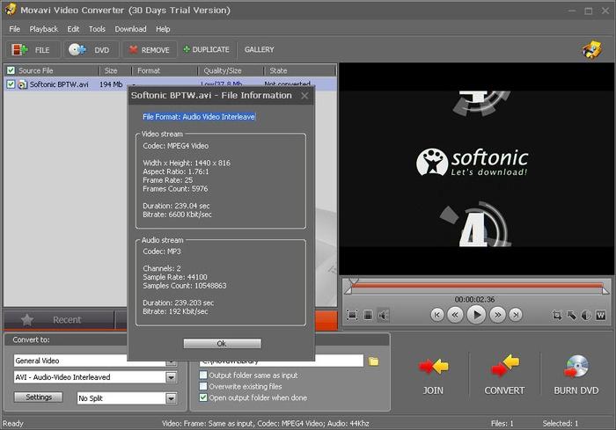
Task: Click the Recent tab star icon
Action: pos(27,320)
